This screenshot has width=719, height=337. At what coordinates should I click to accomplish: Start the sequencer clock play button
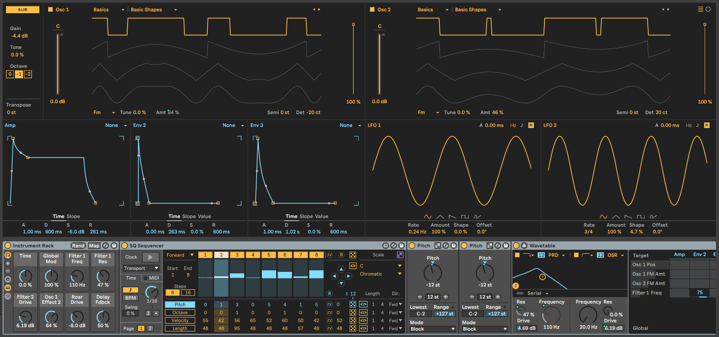[150, 257]
